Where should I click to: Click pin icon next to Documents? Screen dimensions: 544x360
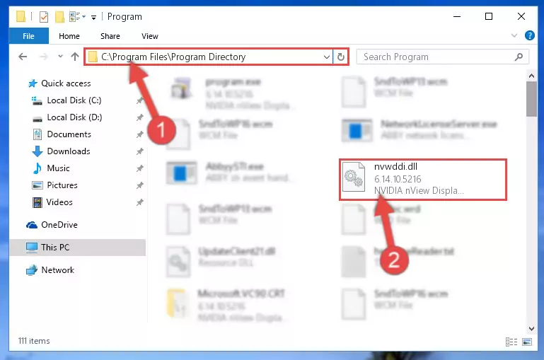click(139, 134)
